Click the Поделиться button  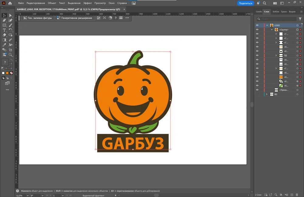[x=245, y=3]
